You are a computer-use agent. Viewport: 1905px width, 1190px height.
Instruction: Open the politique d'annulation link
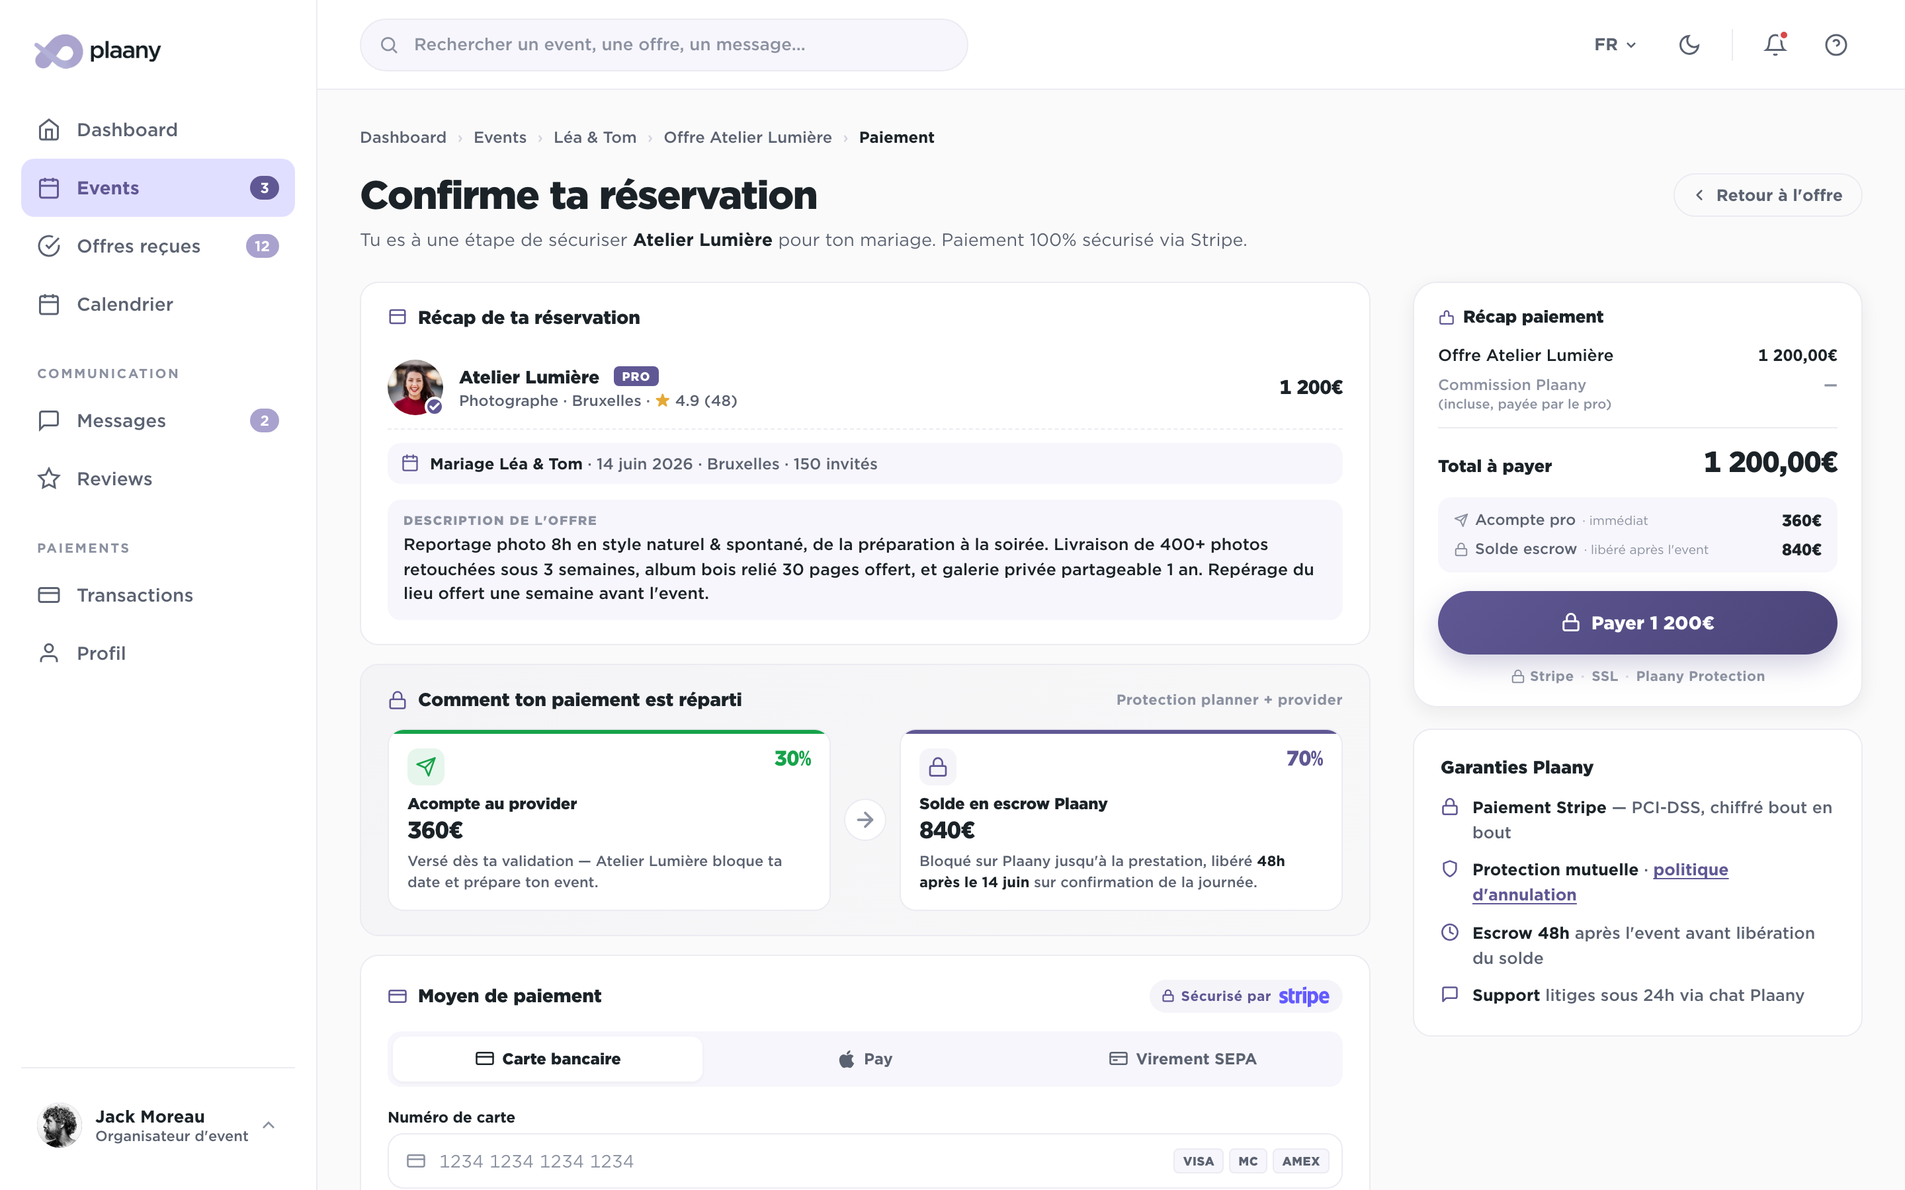pos(1691,869)
